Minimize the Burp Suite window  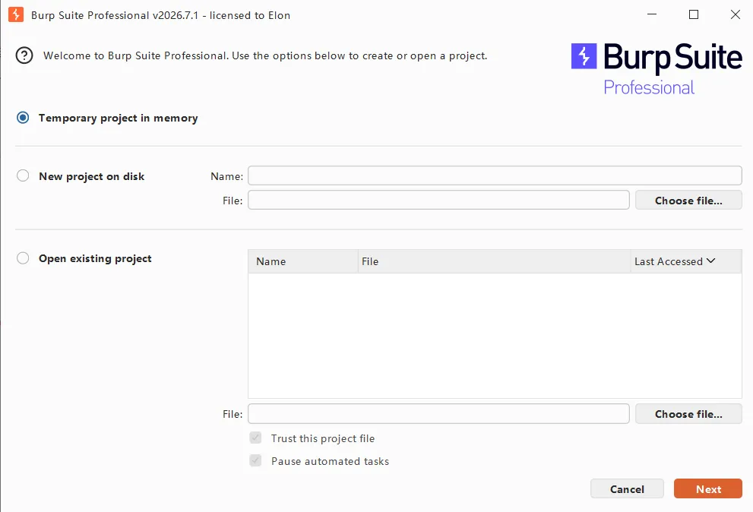pos(652,14)
